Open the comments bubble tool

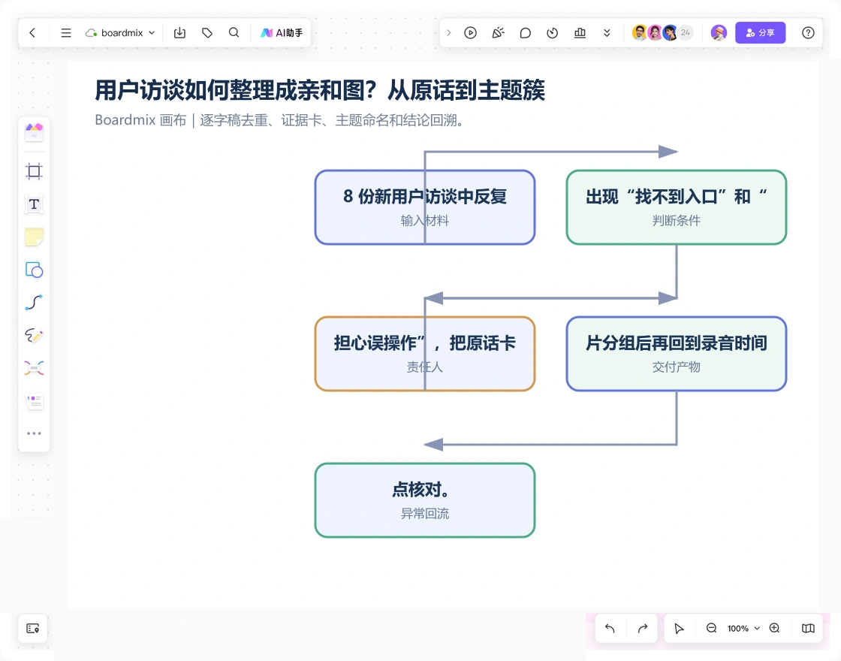click(x=526, y=33)
